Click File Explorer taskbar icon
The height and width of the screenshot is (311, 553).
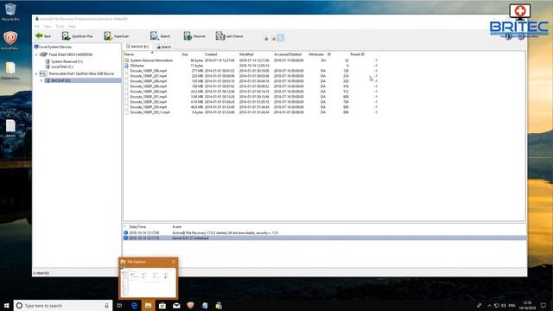coord(148,306)
